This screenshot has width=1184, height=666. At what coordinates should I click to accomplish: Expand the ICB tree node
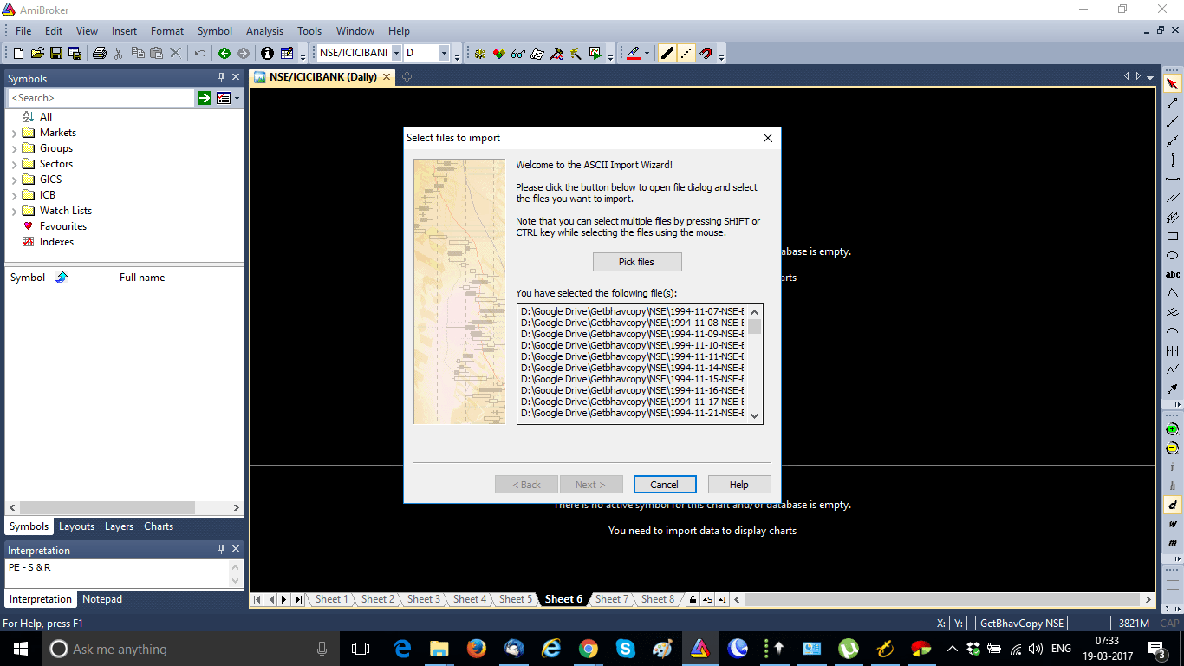click(14, 195)
